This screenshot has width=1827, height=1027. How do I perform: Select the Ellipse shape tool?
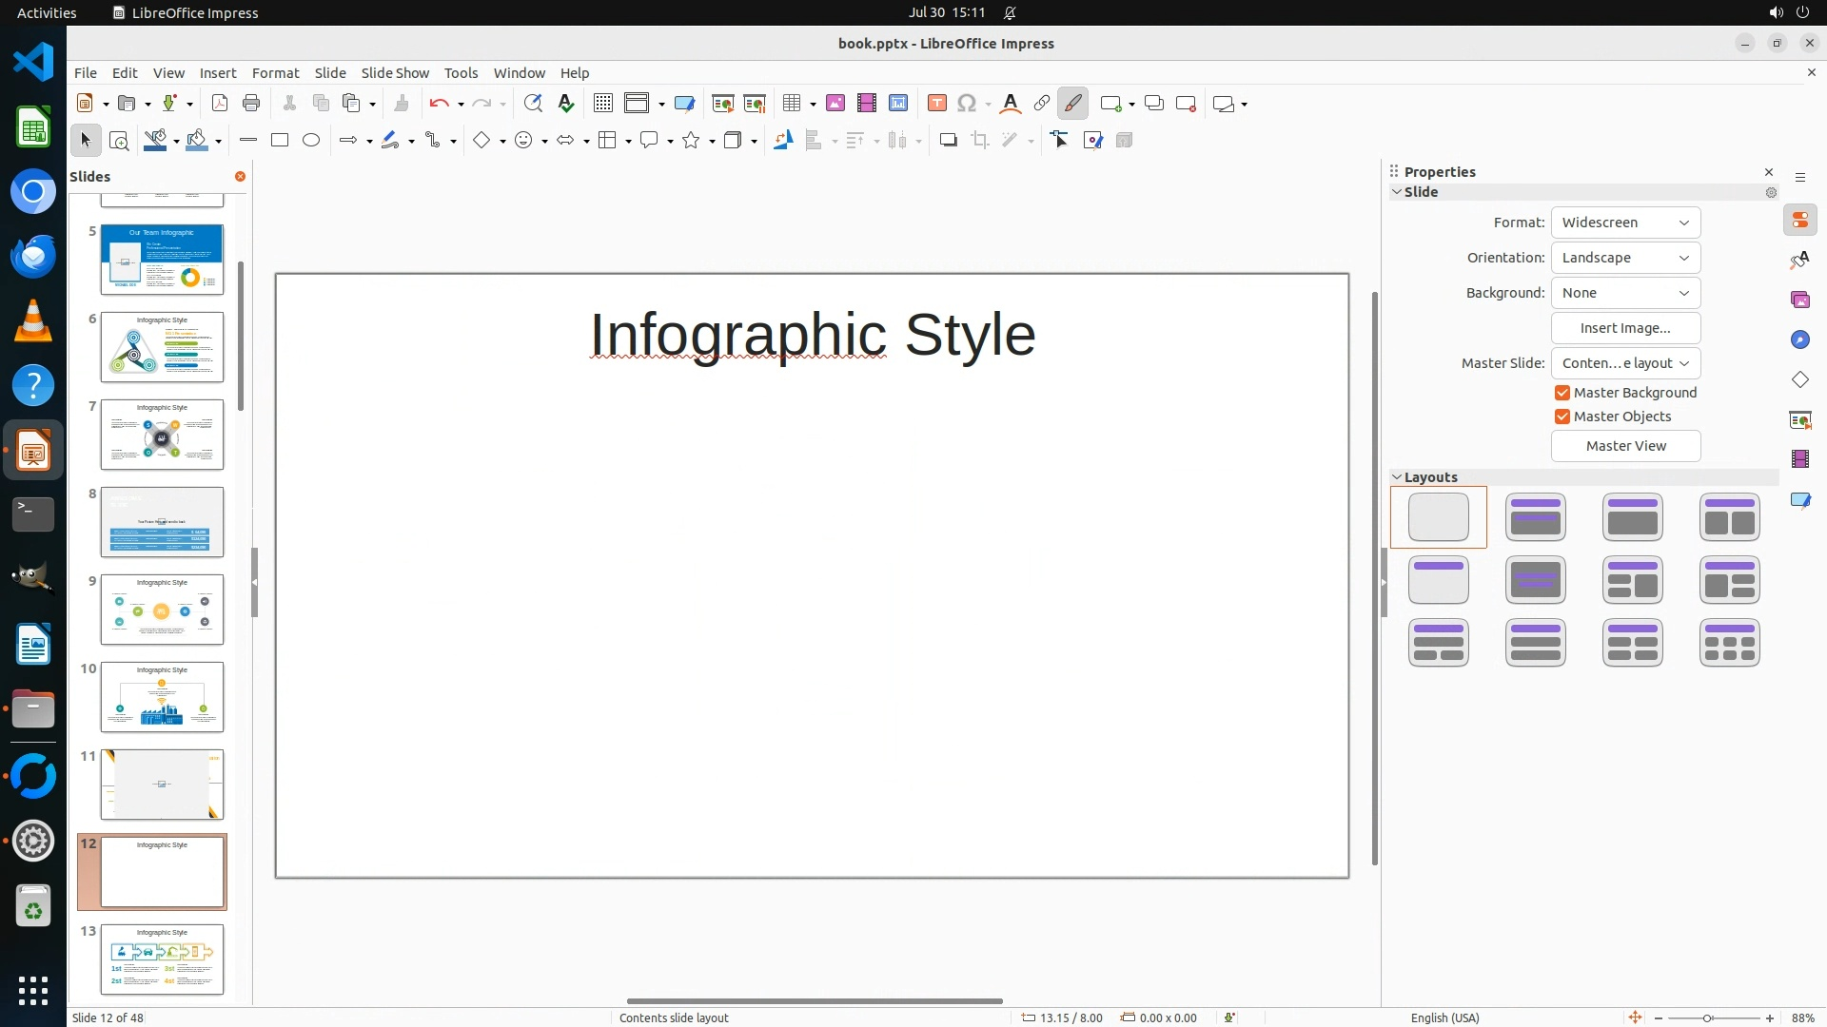coord(311,141)
